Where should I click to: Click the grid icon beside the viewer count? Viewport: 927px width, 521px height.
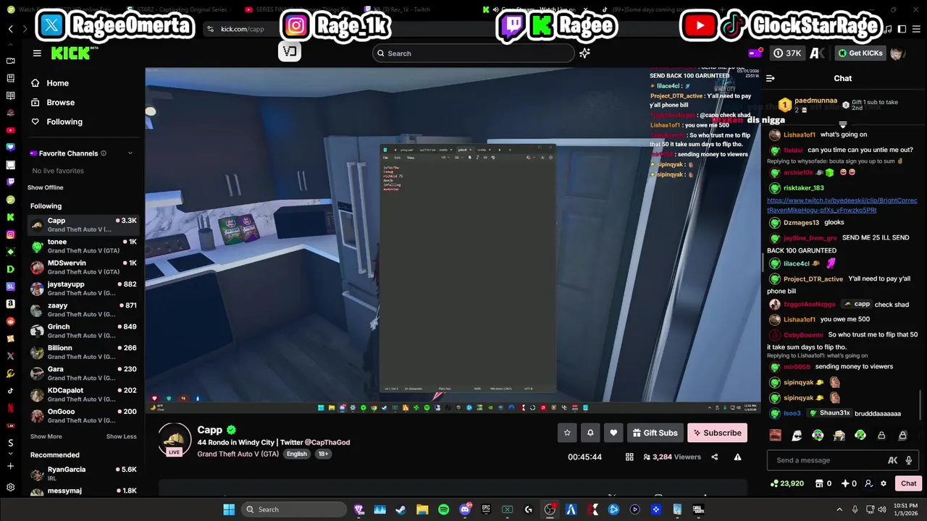[629, 457]
